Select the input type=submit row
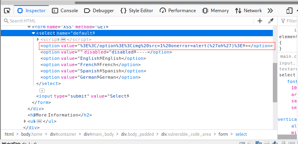298x144 pixels. pos(83,96)
